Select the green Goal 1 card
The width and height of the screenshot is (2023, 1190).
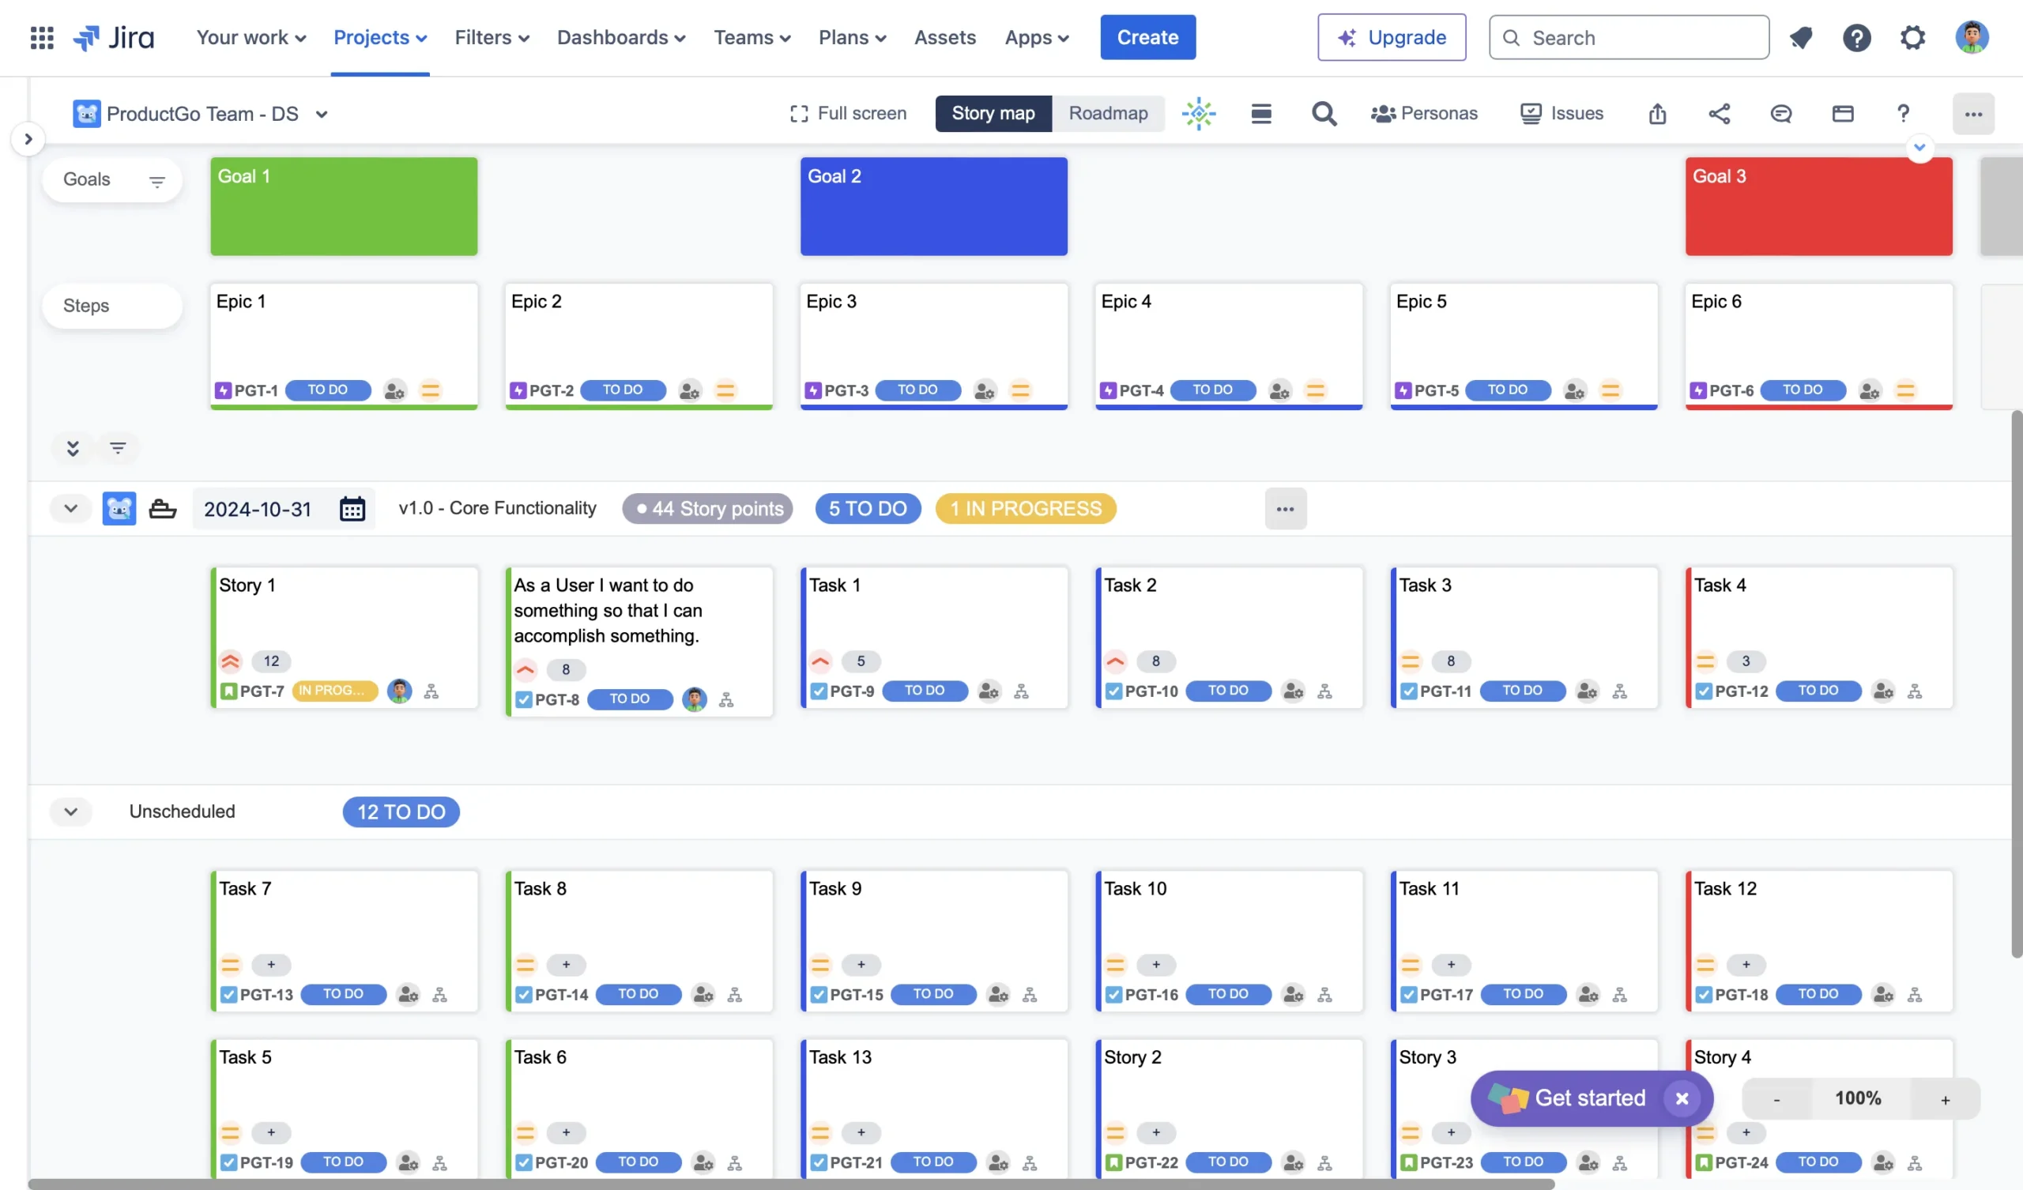click(x=344, y=206)
